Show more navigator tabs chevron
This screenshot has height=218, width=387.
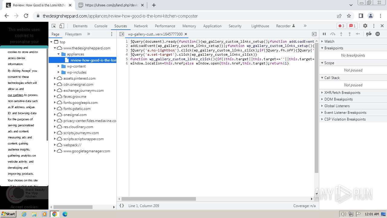(89, 34)
